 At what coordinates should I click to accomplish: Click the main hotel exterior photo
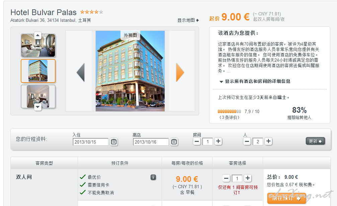[130, 71]
